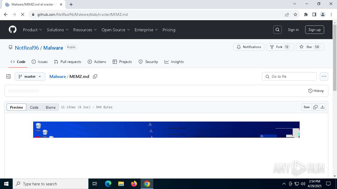Stop loading the page
The height and width of the screenshot is (189, 337).
[x=23, y=14]
